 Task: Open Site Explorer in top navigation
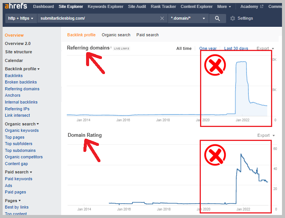coord(71,6)
